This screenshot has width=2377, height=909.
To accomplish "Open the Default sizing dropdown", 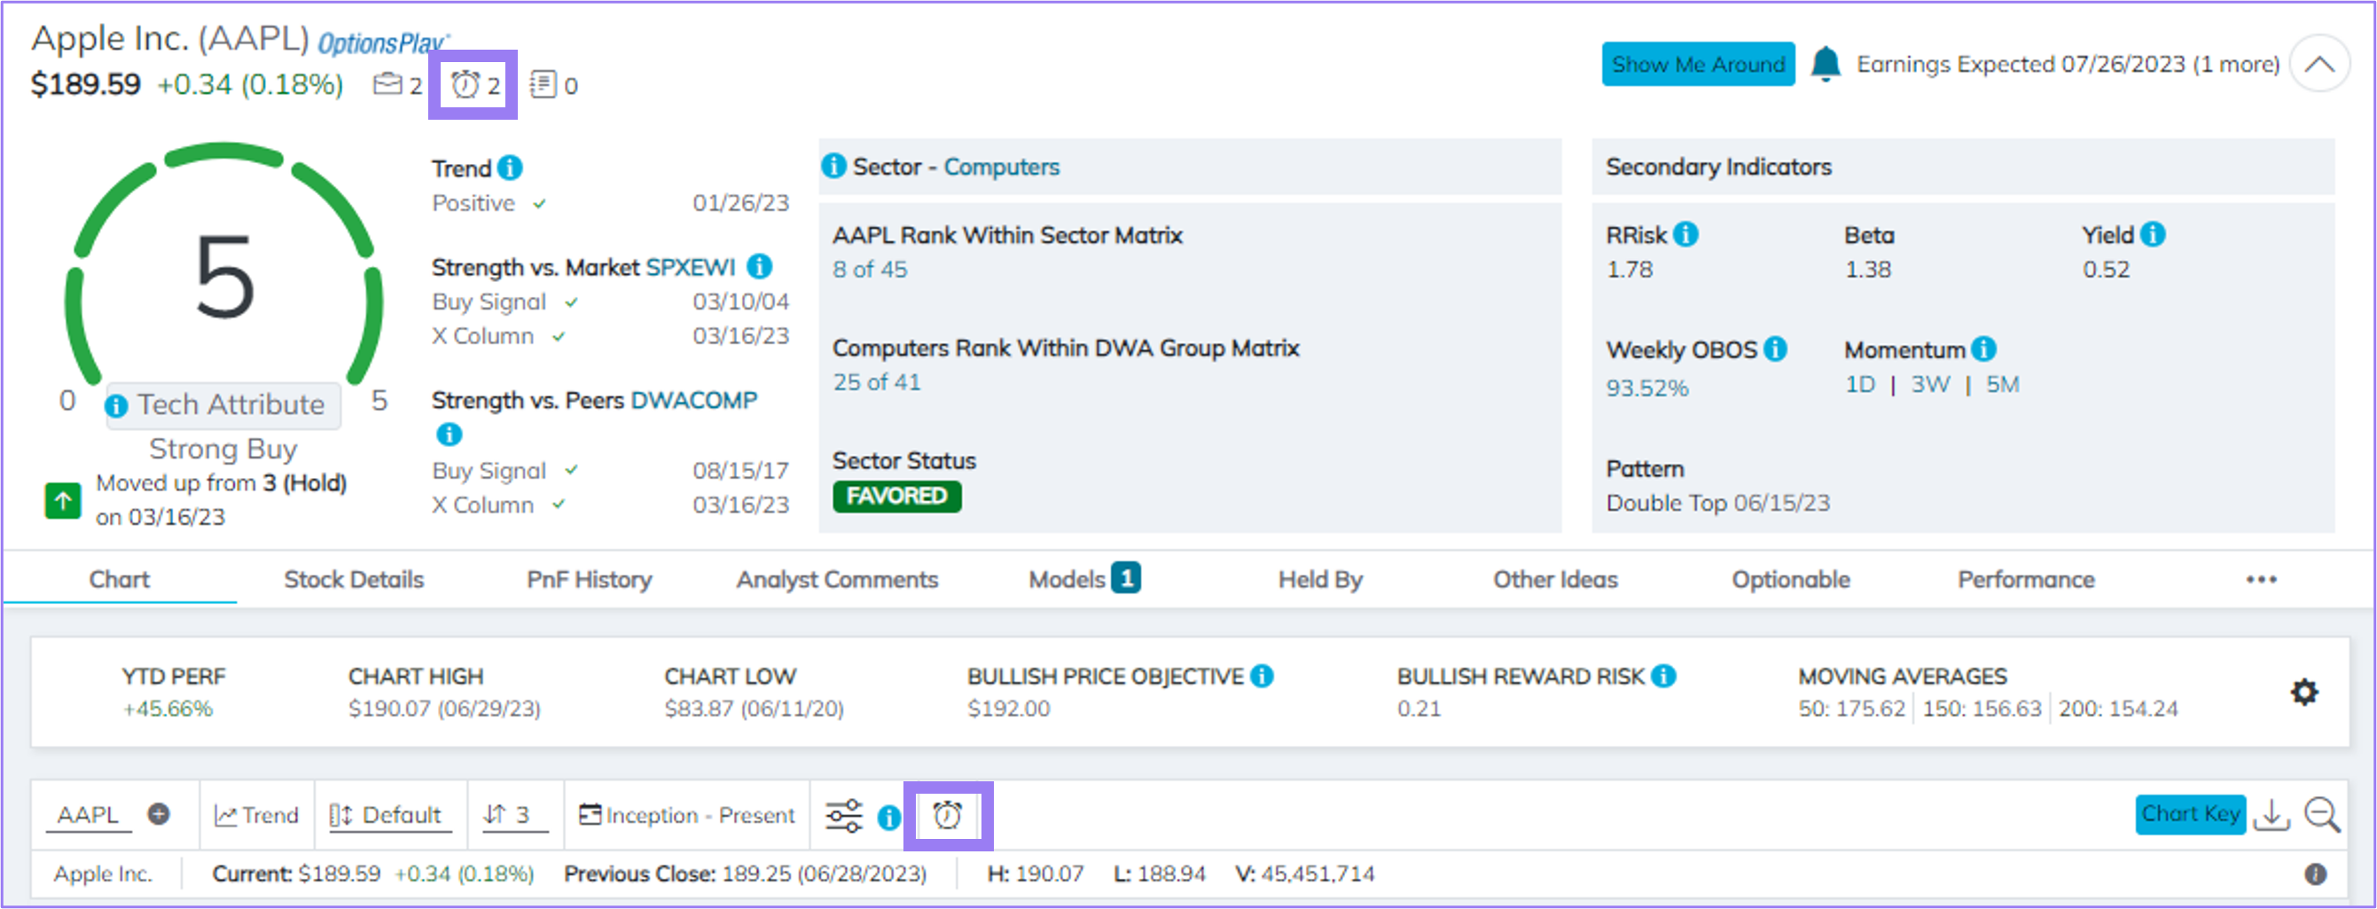I will tap(388, 815).
